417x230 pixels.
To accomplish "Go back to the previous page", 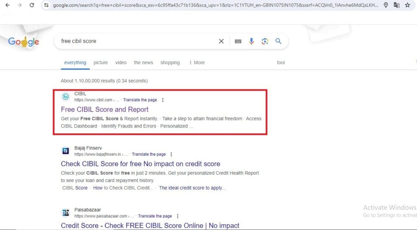I will point(7,5).
